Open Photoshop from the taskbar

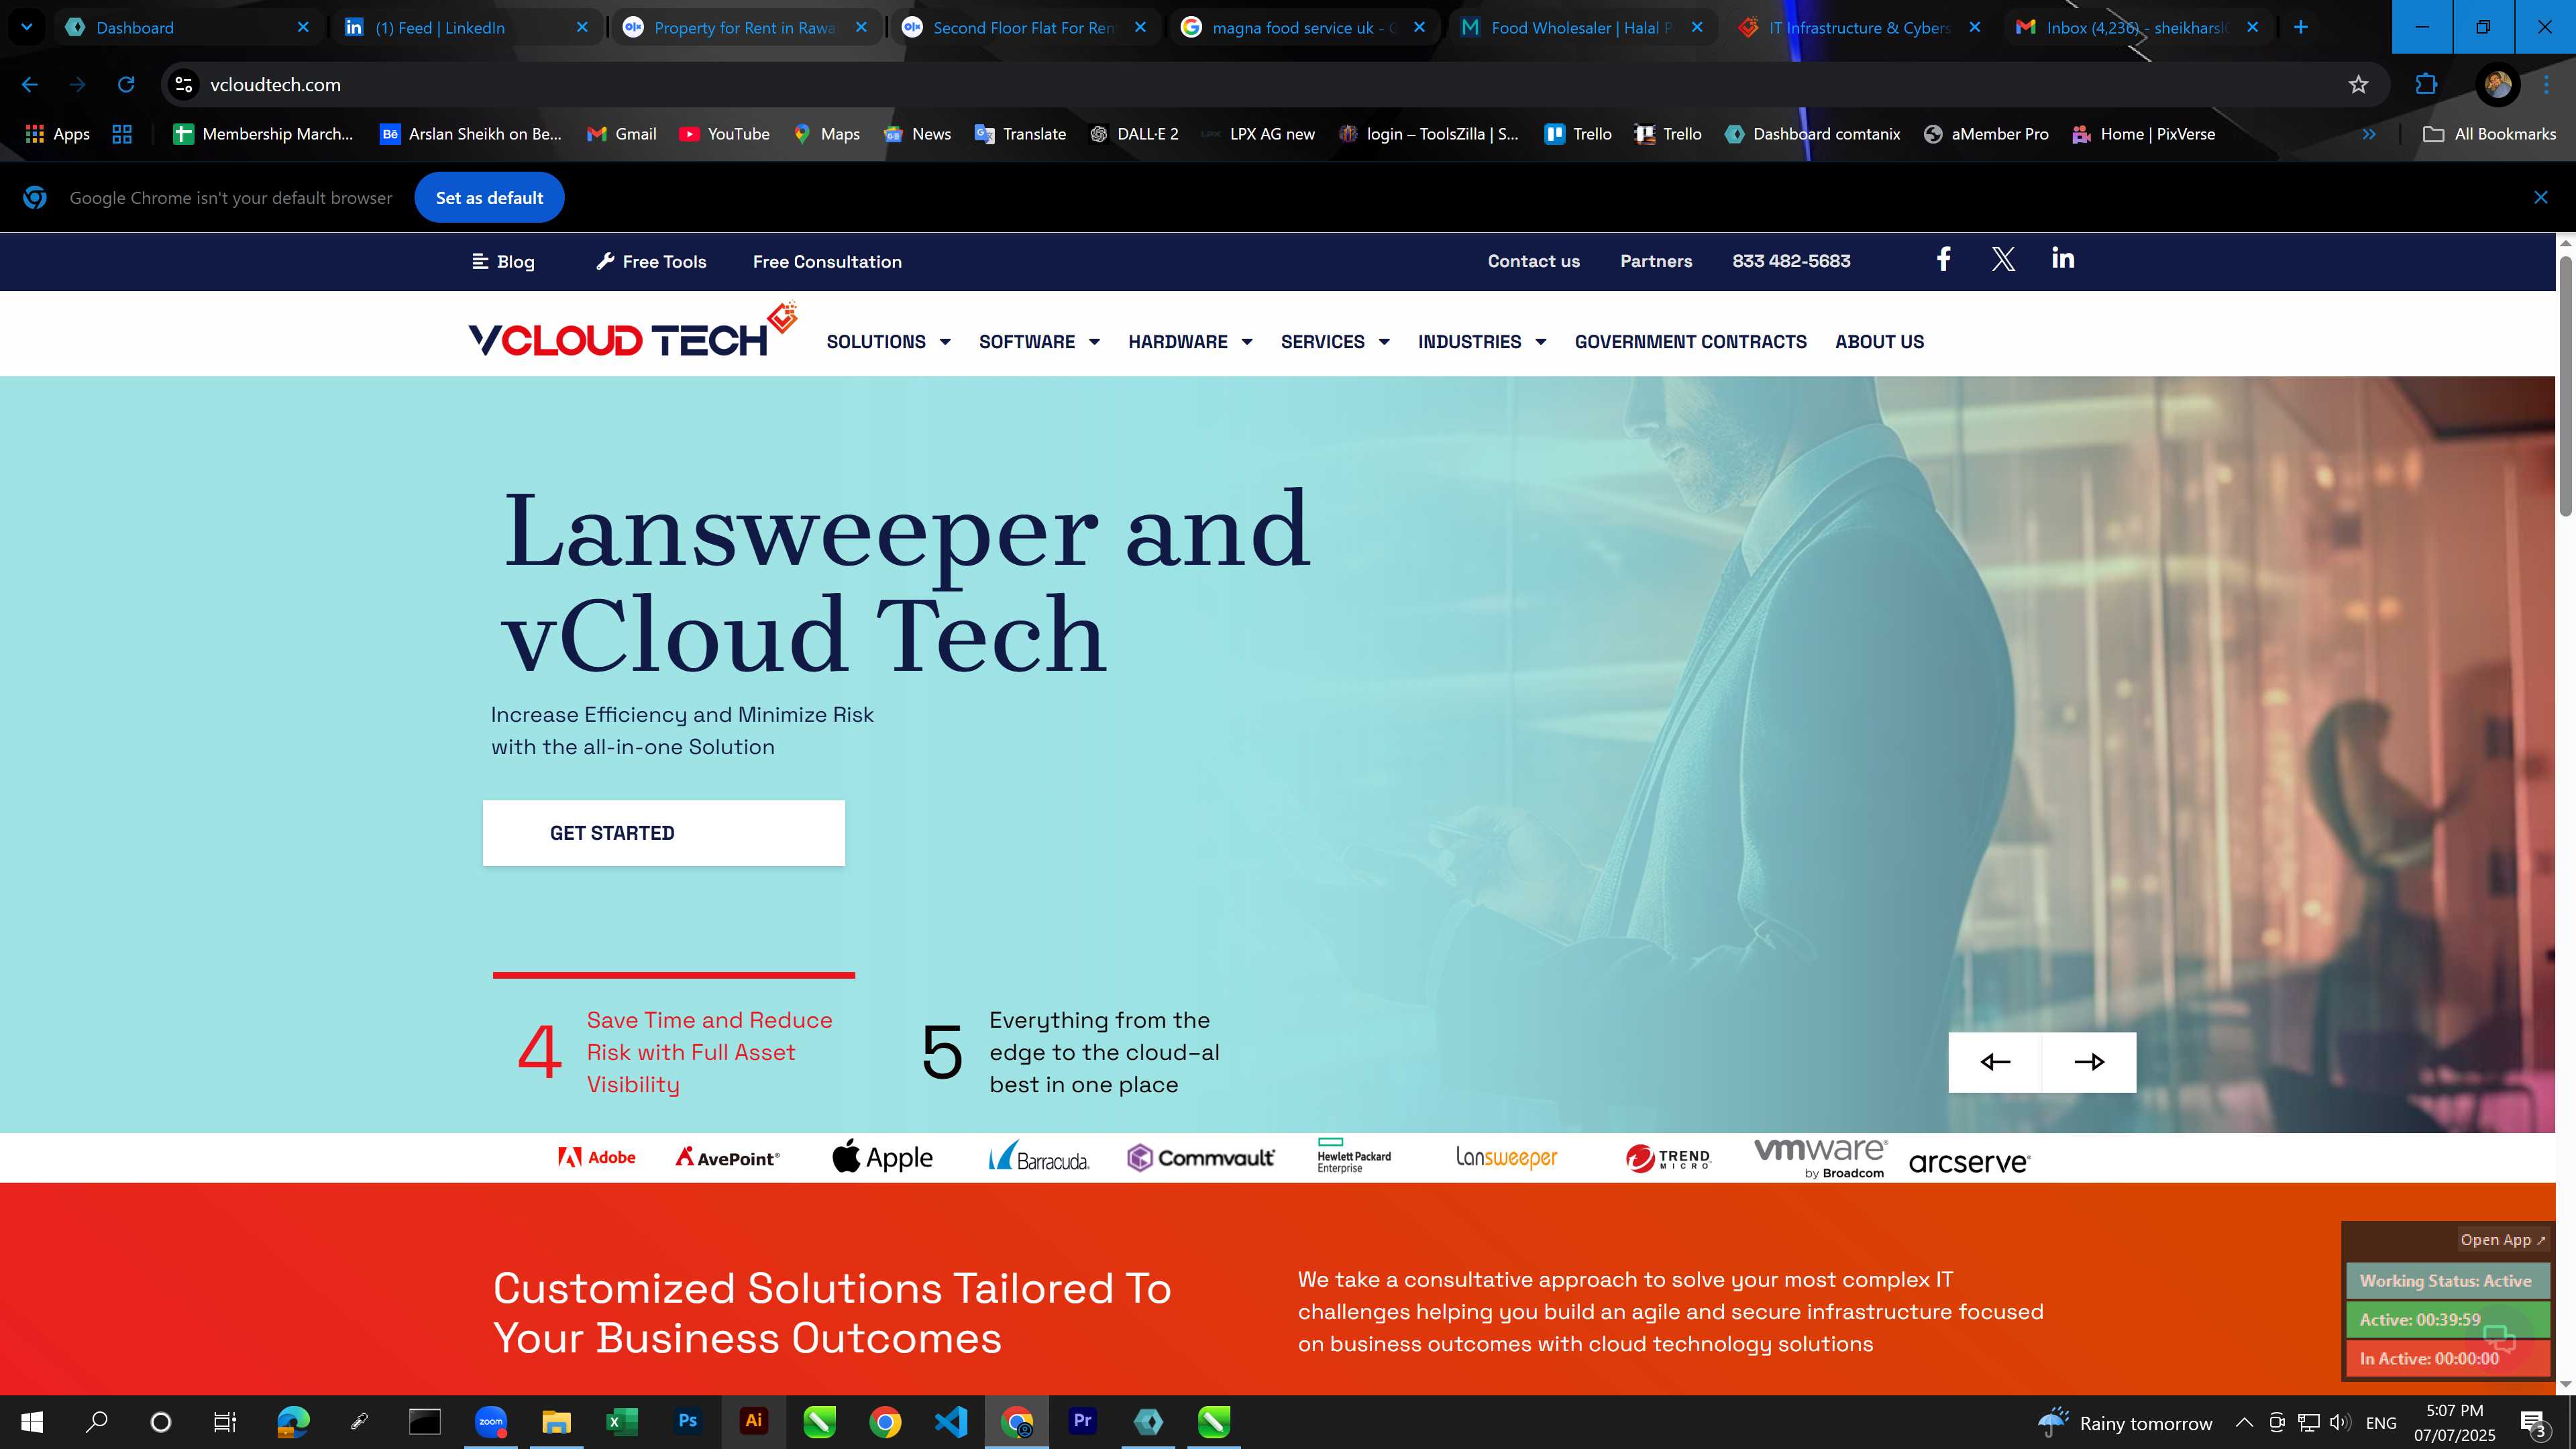(687, 1421)
